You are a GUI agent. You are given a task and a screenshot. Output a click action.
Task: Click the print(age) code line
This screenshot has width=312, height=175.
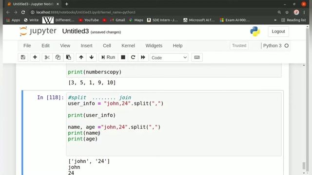(83, 139)
